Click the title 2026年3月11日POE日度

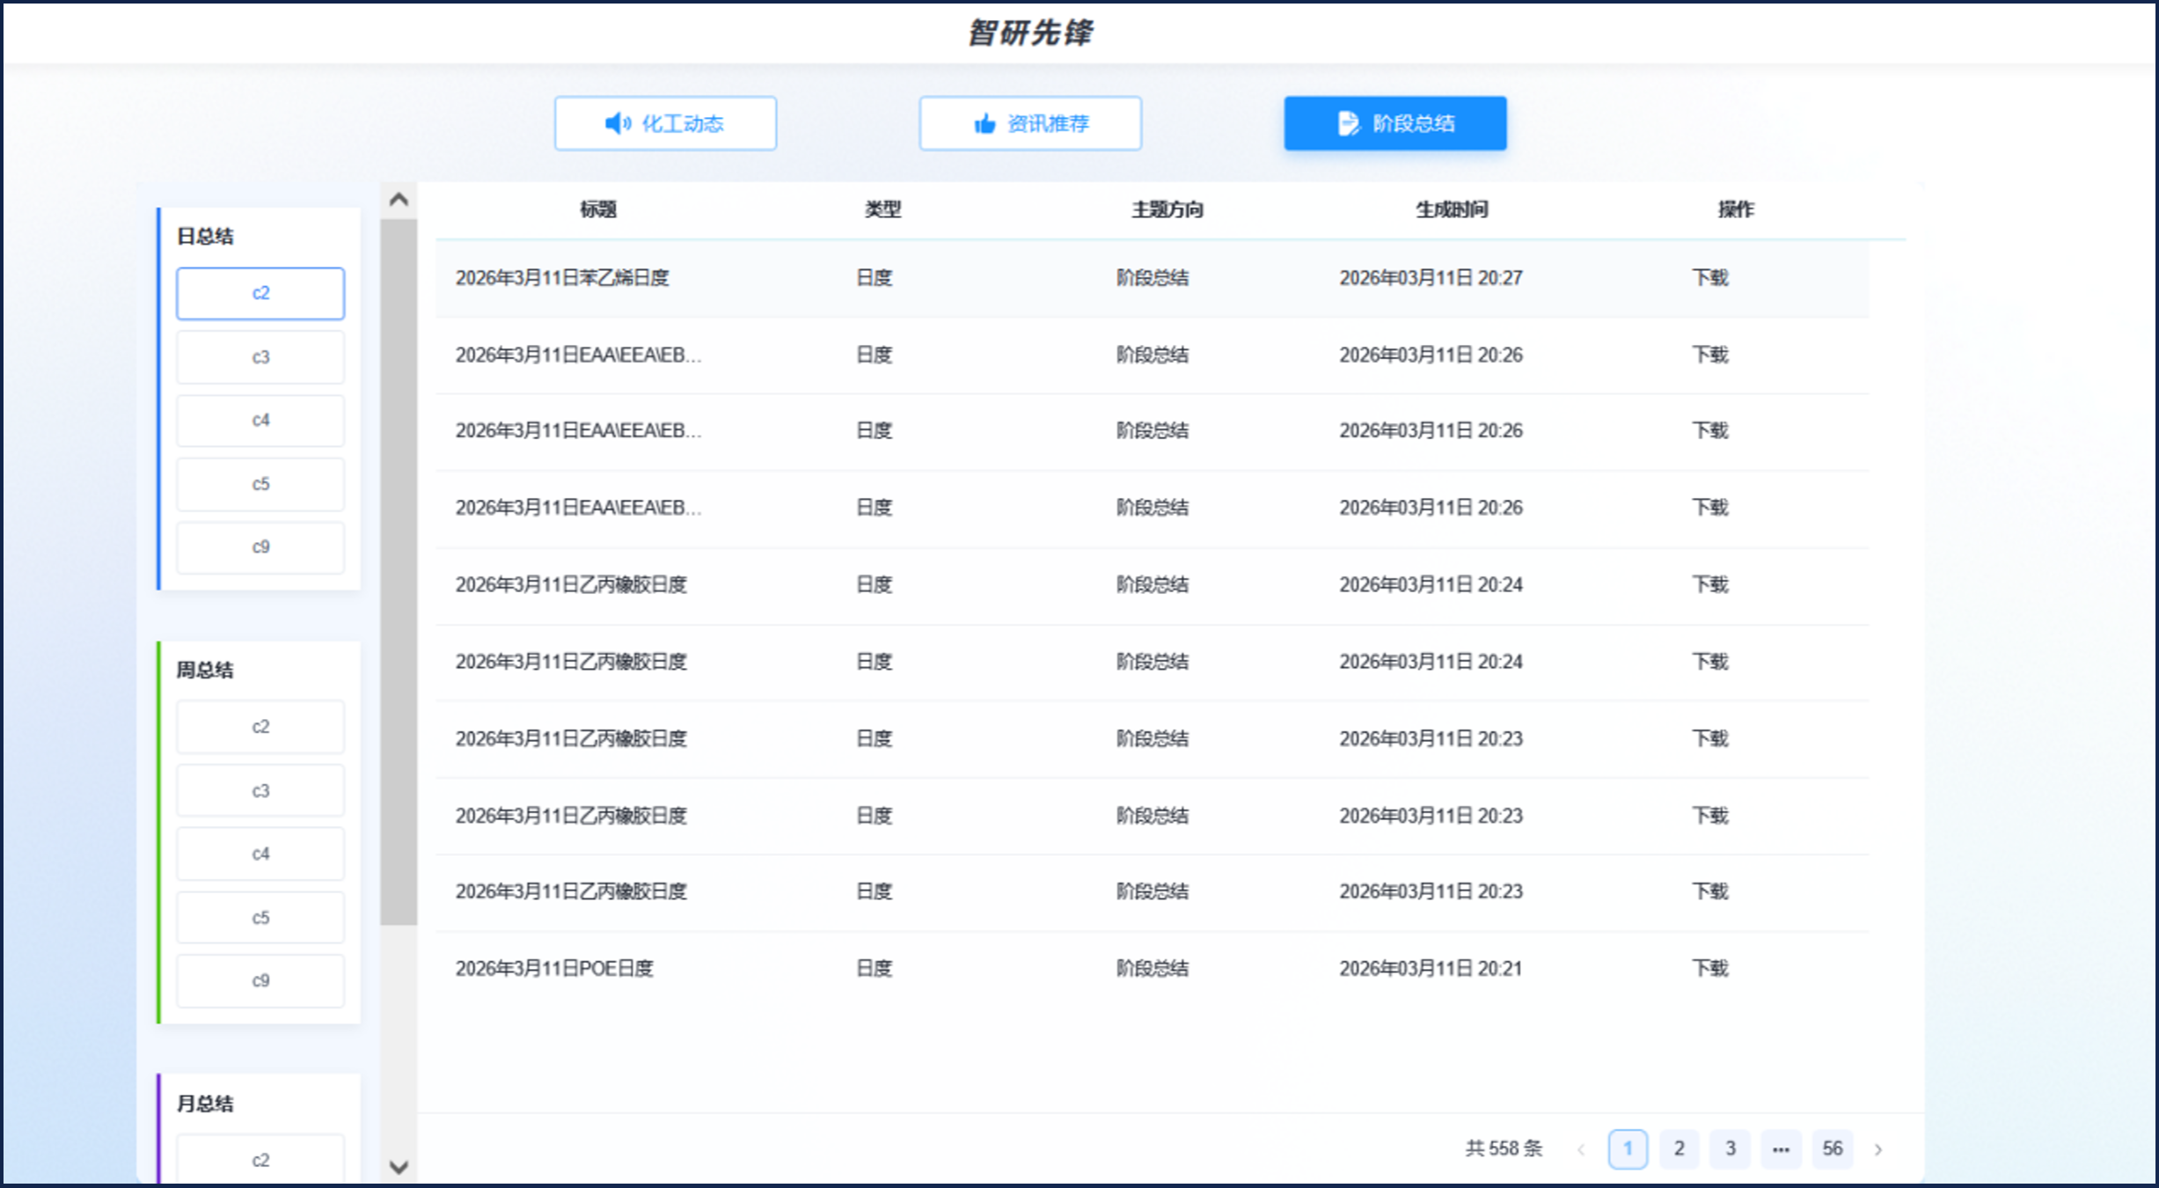(x=554, y=969)
